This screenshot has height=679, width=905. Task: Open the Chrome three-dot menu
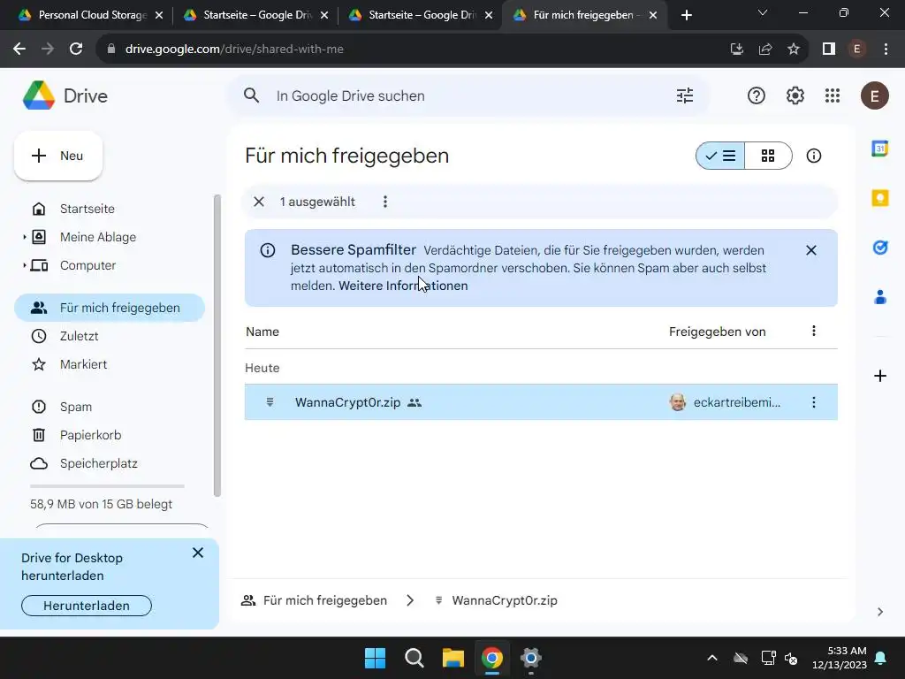click(x=886, y=50)
